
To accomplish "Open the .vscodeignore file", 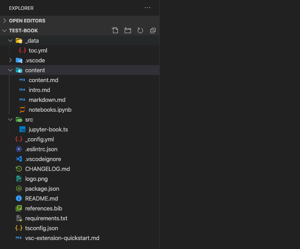I will [43, 159].
